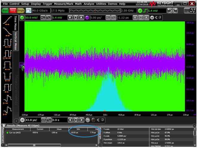Take a Single acquisition

(x=21, y=10)
